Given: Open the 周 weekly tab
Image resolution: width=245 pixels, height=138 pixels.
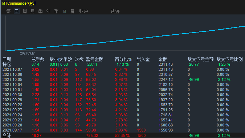Looking at the screenshot, I should [x=25, y=11].
